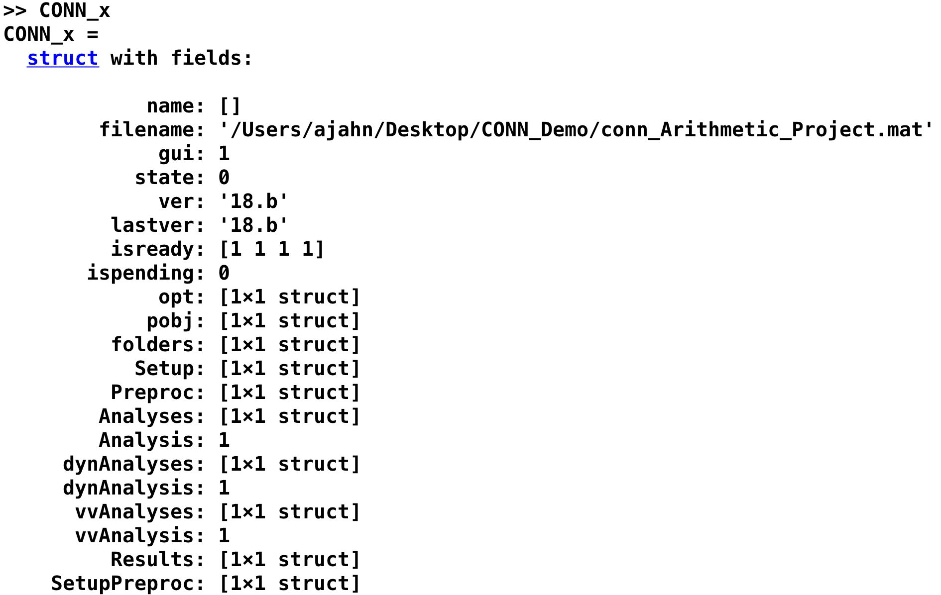The width and height of the screenshot is (941, 595).
Task: Select the isready [1 1 1 1] array
Action: 272,249
